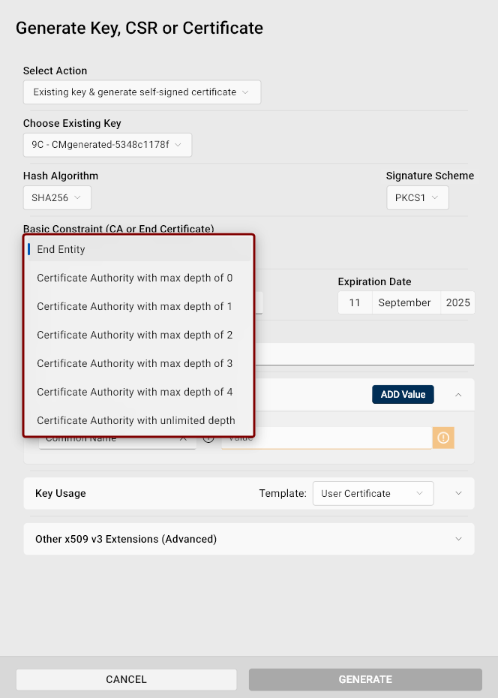Viewport: 498px width, 698px height.
Task: Collapse the subject section with up chevron
Action: (458, 395)
